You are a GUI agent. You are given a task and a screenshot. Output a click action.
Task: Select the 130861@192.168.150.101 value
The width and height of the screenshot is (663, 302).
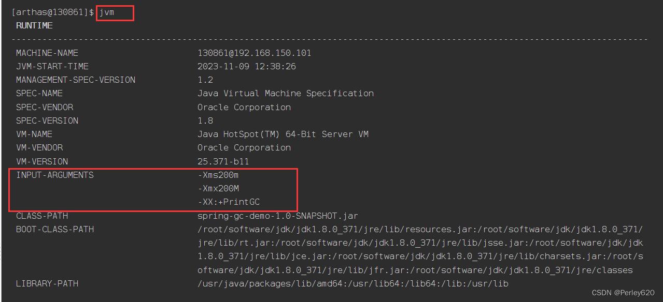[x=255, y=53]
